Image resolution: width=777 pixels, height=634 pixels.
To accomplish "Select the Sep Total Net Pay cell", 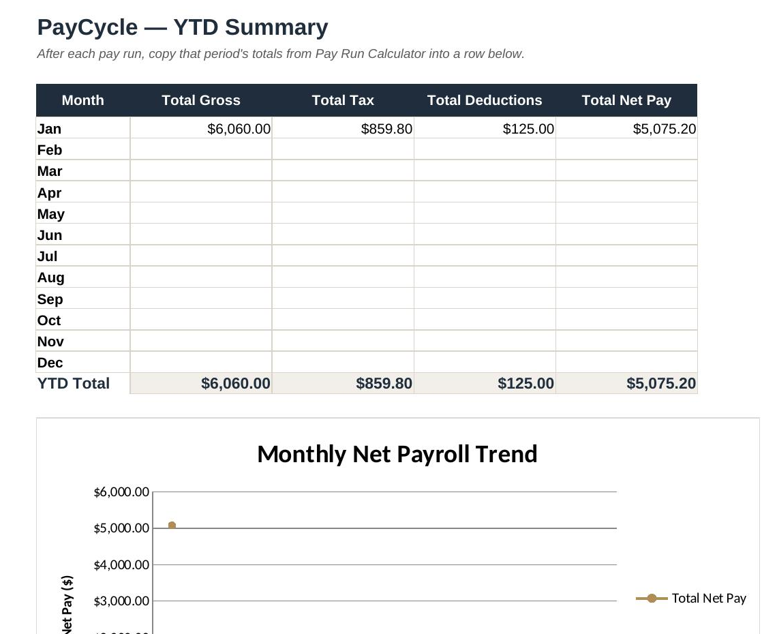I will pos(626,299).
